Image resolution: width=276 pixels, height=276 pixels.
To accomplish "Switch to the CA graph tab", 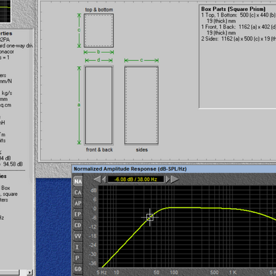I will click(78, 193).
